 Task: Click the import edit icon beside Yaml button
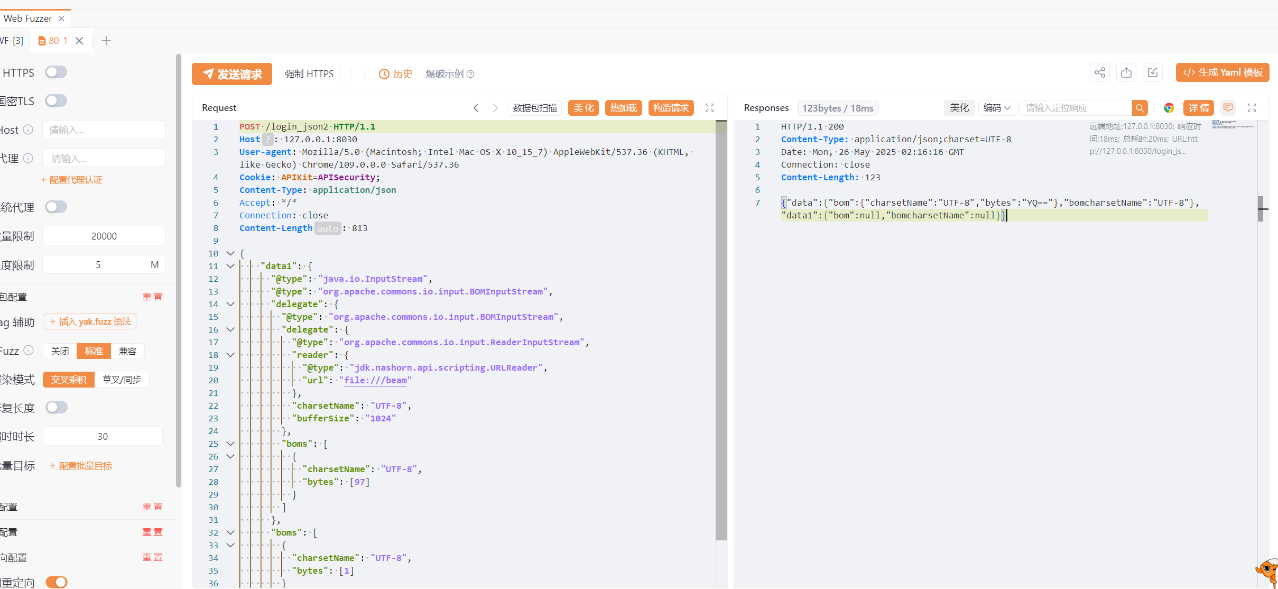pyautogui.click(x=1153, y=73)
